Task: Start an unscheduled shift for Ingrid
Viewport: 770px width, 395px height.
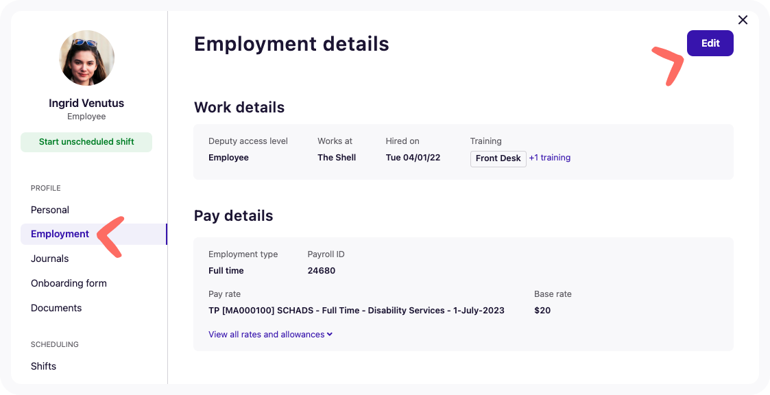Action: 86,142
